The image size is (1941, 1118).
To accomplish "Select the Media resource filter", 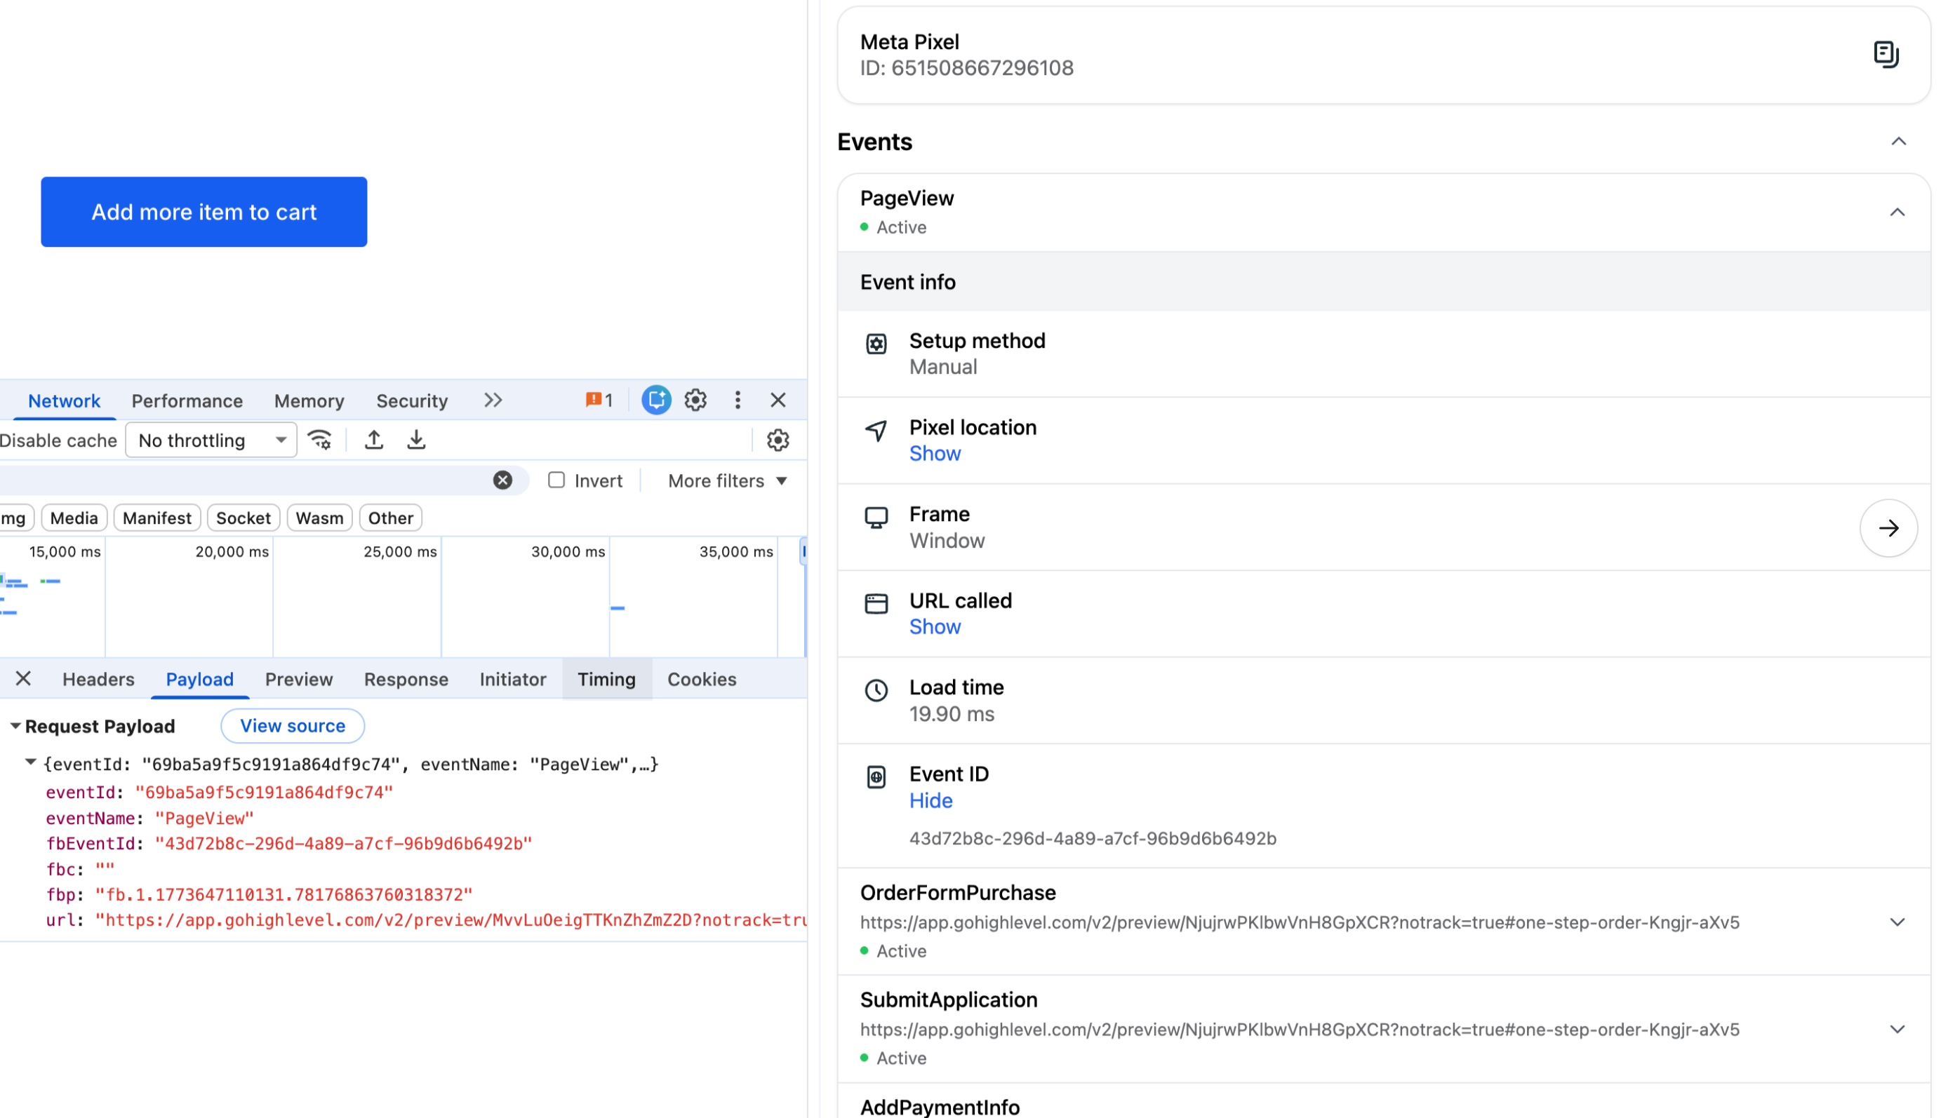I will tap(73, 517).
